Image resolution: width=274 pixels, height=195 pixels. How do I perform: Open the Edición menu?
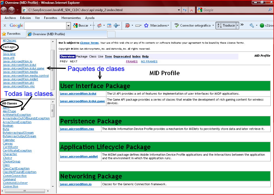pyautogui.click(x=25, y=18)
